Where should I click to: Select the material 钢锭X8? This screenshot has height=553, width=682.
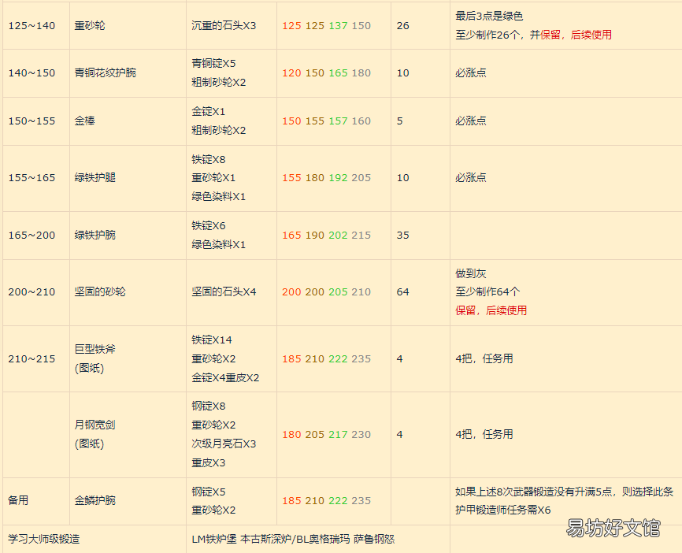(209, 406)
